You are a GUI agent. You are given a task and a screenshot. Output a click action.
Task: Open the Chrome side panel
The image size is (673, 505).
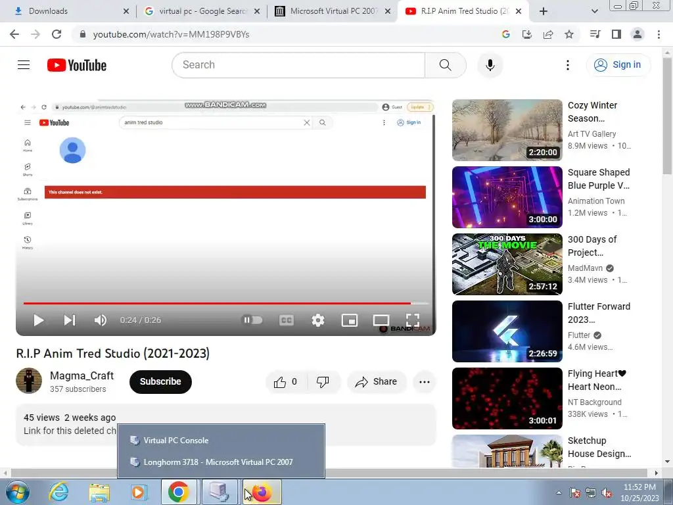[x=616, y=34]
